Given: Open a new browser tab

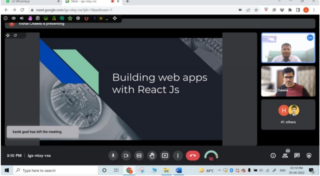Looking at the screenshot, I should [x=127, y=2].
